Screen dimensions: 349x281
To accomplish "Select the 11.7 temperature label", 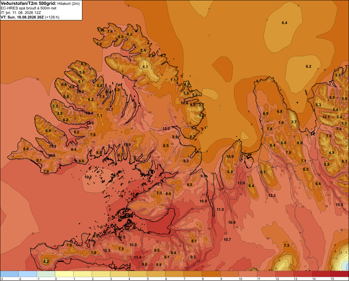I will (109, 110).
